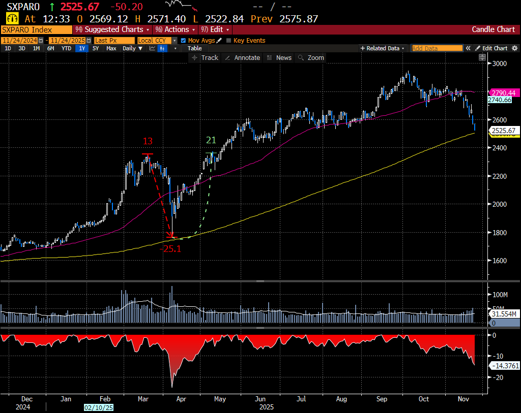Screen dimensions: 521x413
Task: Click the pencil icon beside Mov Avgs
Action: pos(219,41)
